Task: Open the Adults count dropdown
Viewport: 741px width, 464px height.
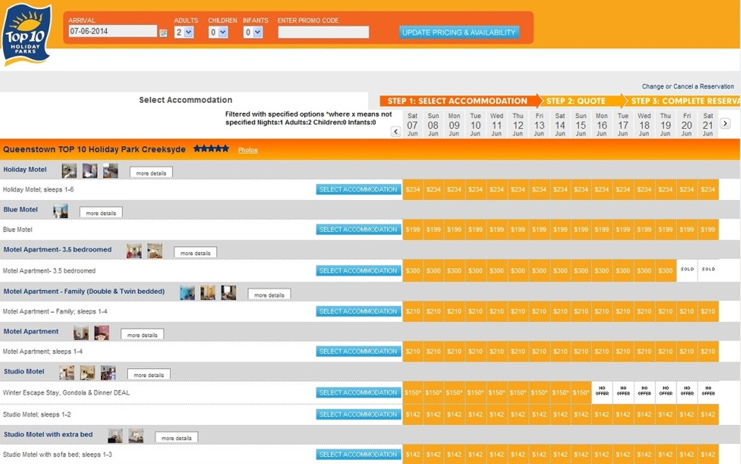Action: point(184,32)
